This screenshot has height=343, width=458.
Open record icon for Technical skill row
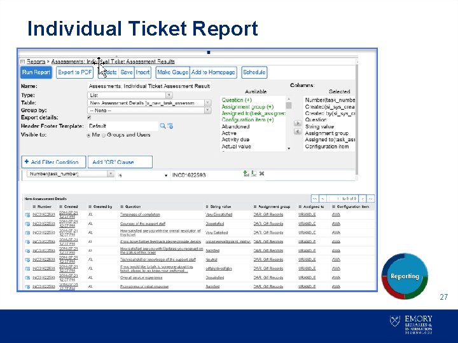(x=27, y=260)
